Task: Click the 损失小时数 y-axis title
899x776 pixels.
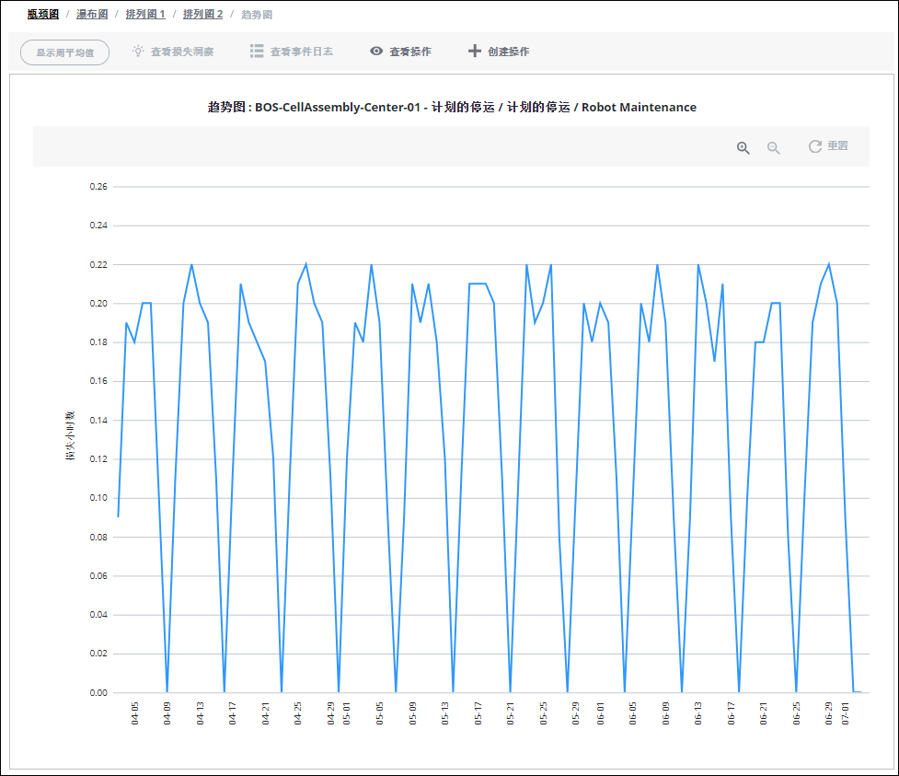Action: pyautogui.click(x=70, y=436)
